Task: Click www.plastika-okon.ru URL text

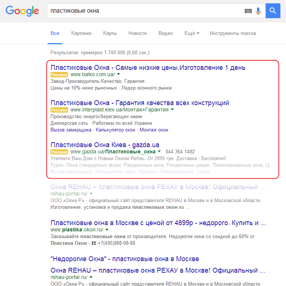Action: [x=77, y=230]
